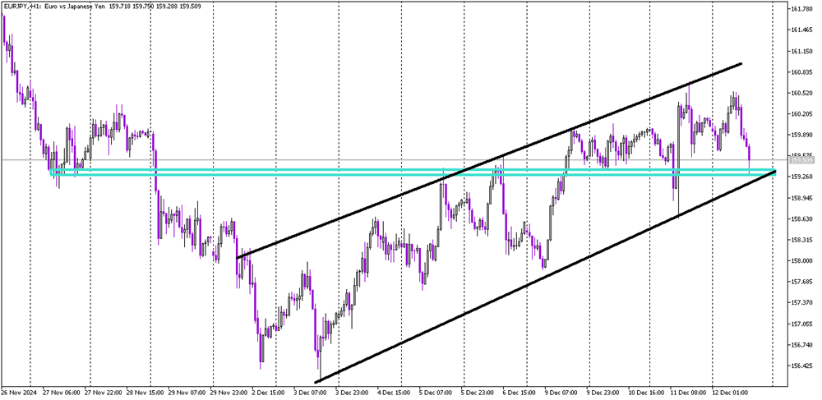Click the 157.055 price axis label
This screenshot has width=822, height=400.
(802, 324)
